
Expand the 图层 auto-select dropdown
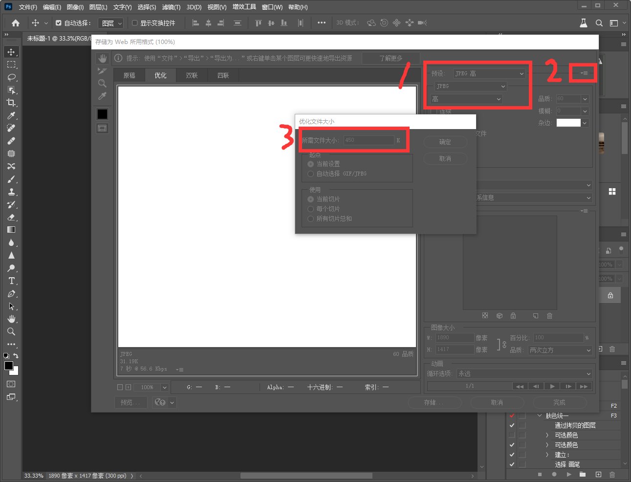[x=112, y=23]
